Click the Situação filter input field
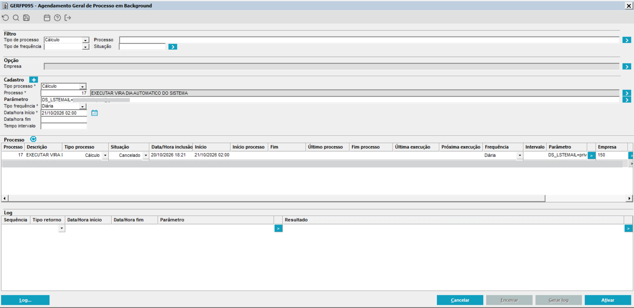Viewport: 634px width, 308px height. click(x=142, y=47)
